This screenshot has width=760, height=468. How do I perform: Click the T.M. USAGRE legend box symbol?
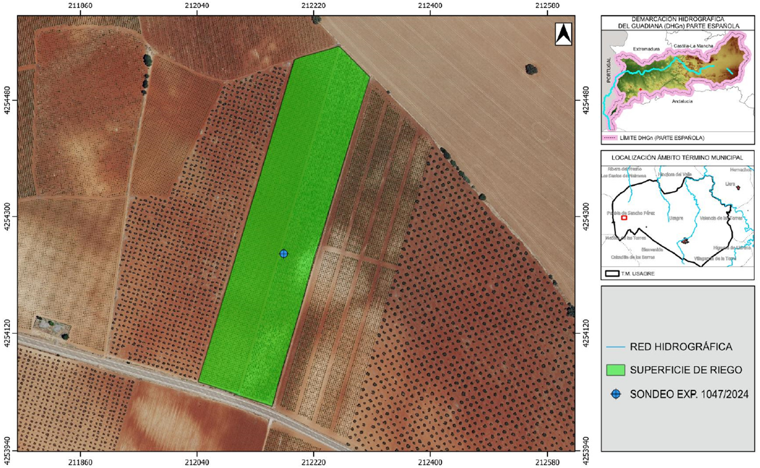(x=612, y=274)
